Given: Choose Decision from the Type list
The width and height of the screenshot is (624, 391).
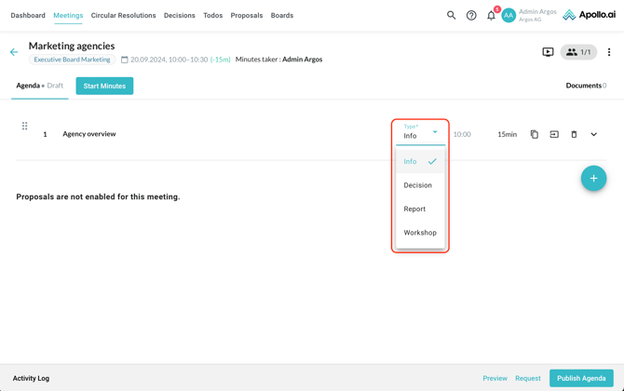Looking at the screenshot, I should pyautogui.click(x=417, y=185).
